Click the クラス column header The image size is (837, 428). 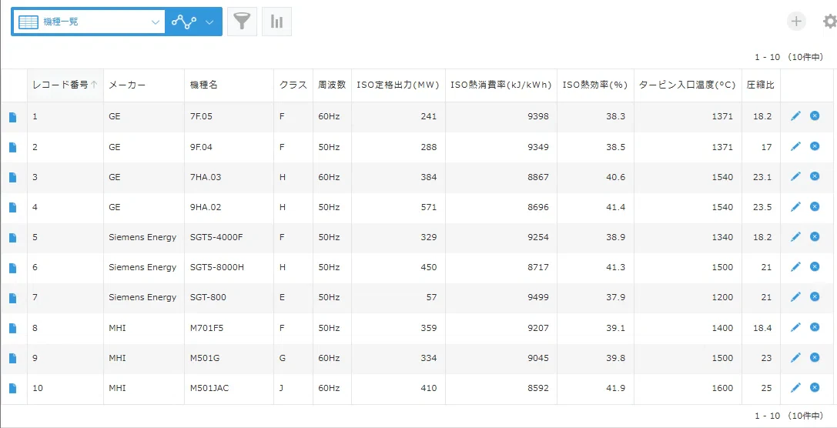[x=293, y=85]
